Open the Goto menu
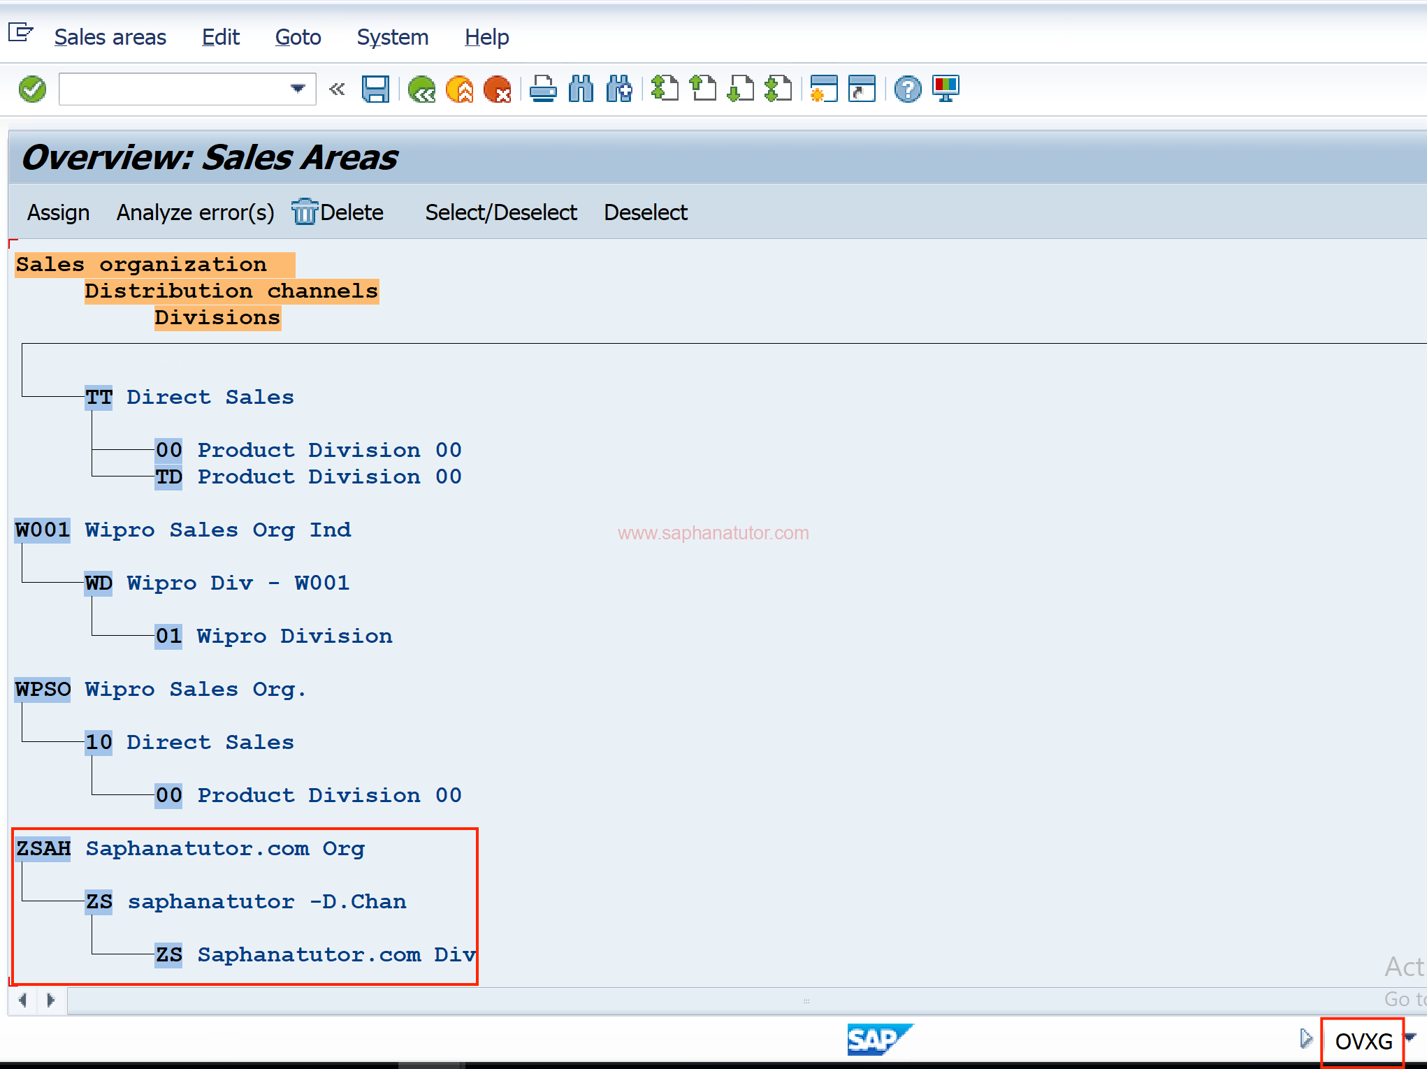This screenshot has height=1069, width=1427. point(298,37)
